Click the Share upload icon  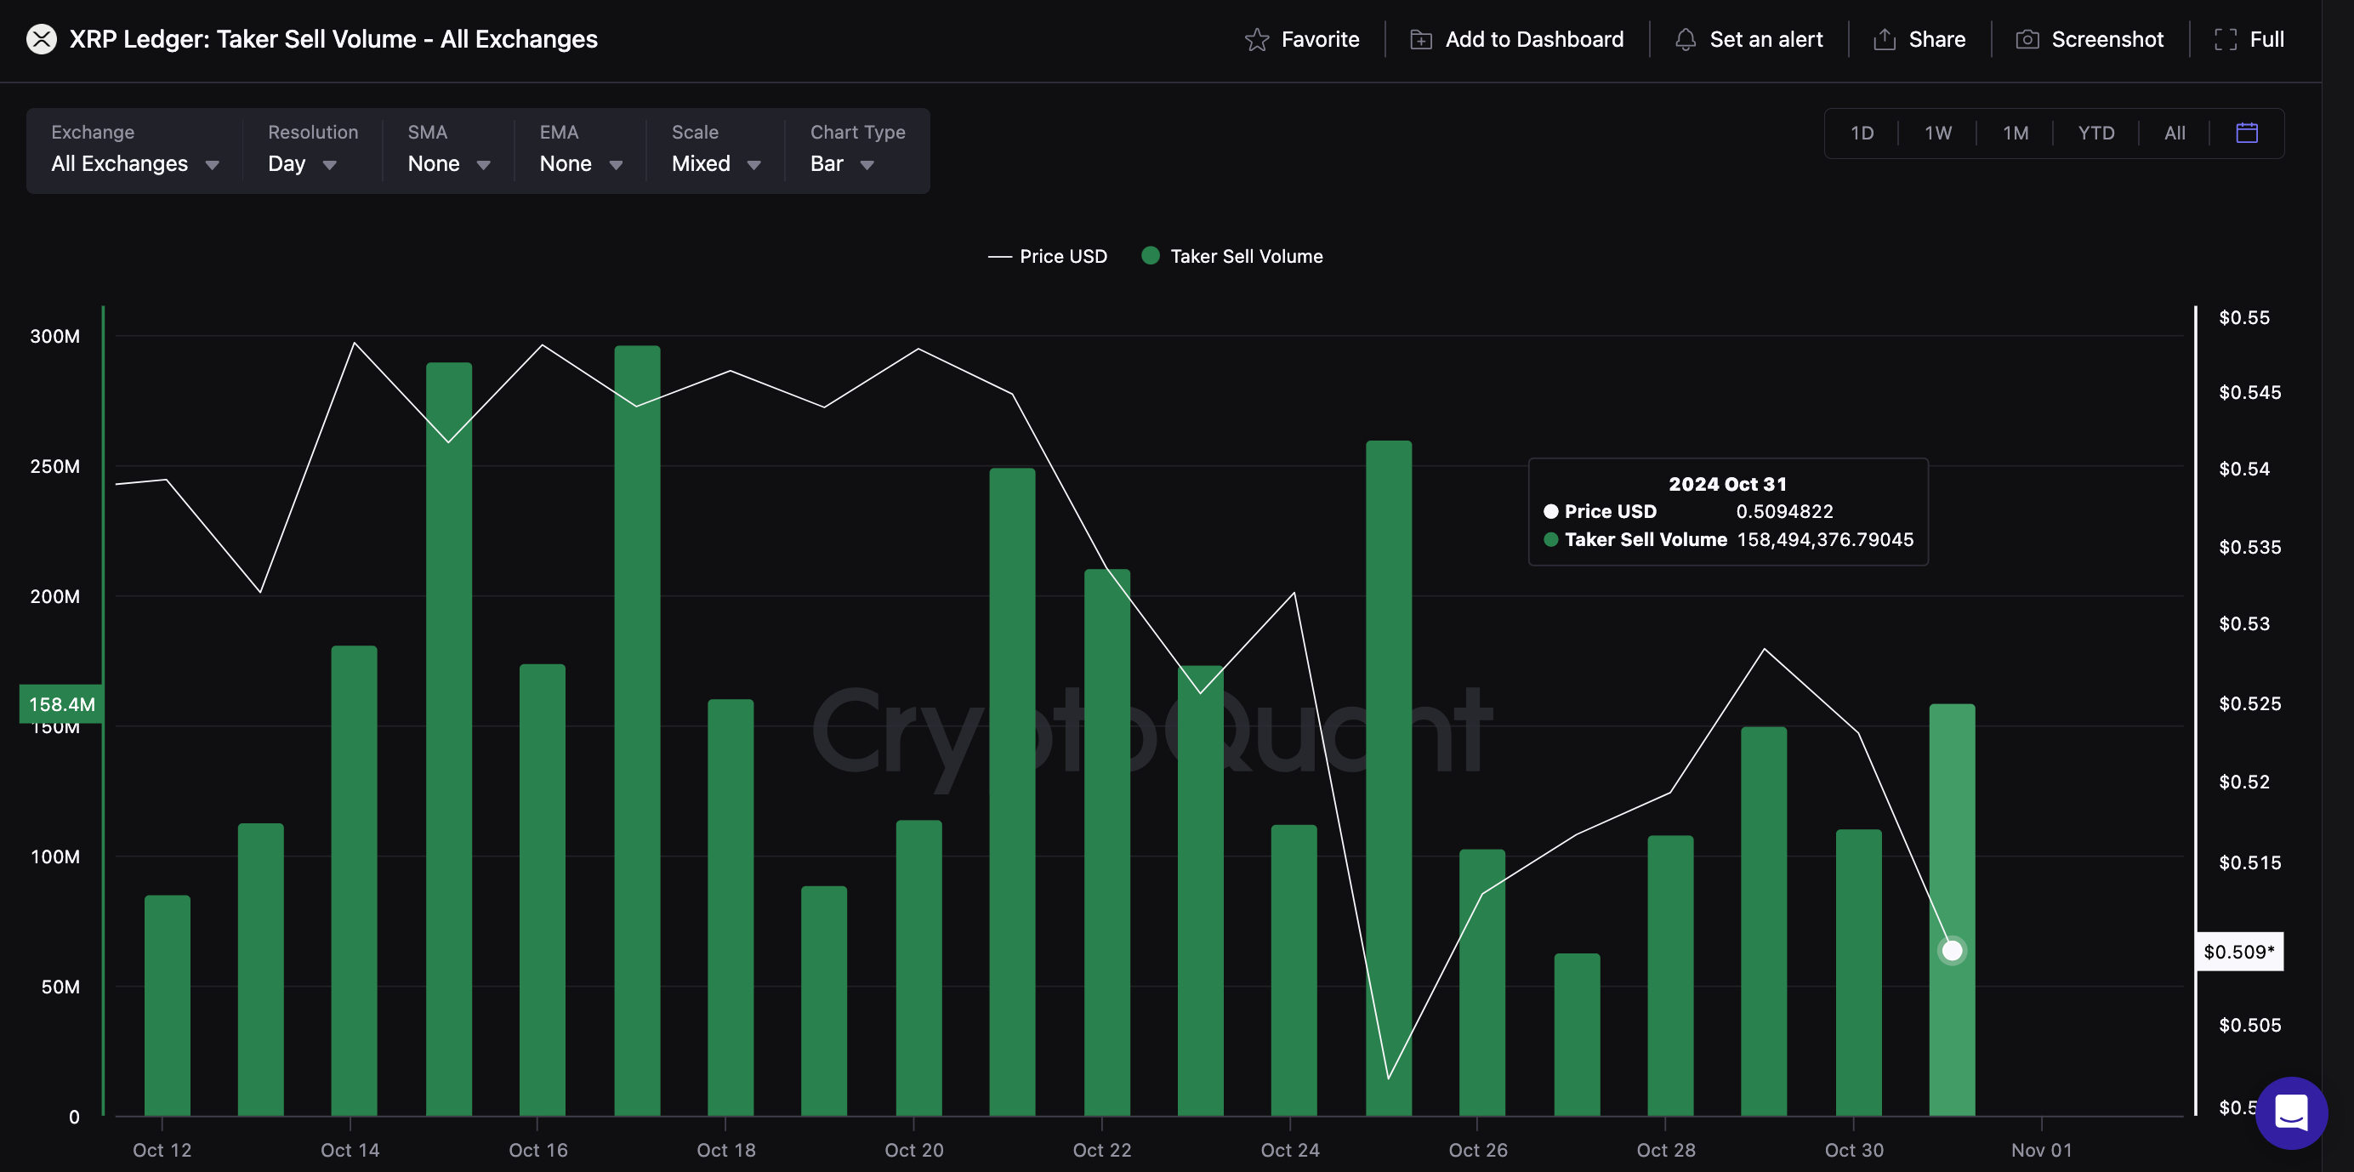[x=1885, y=39]
